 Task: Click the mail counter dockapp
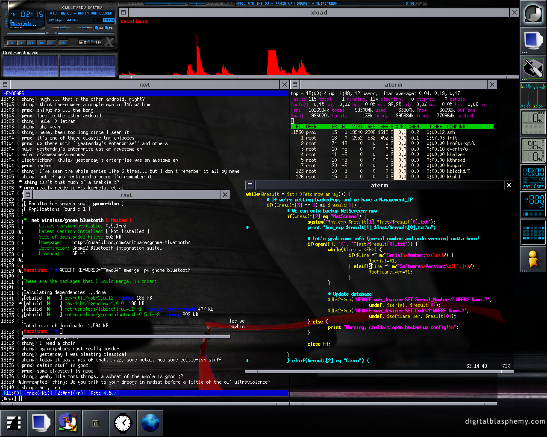pos(533,205)
